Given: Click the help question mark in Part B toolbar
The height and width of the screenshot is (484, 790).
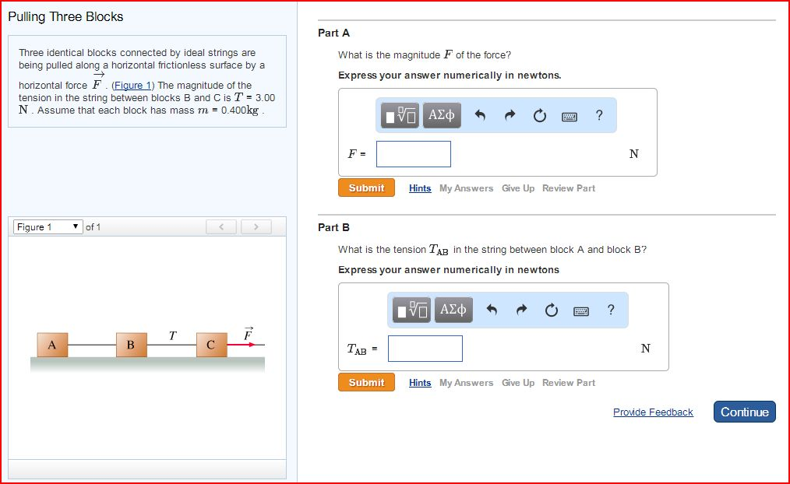Looking at the screenshot, I should 610,310.
